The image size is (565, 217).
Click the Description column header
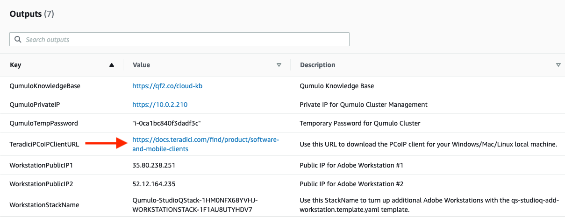coord(317,65)
